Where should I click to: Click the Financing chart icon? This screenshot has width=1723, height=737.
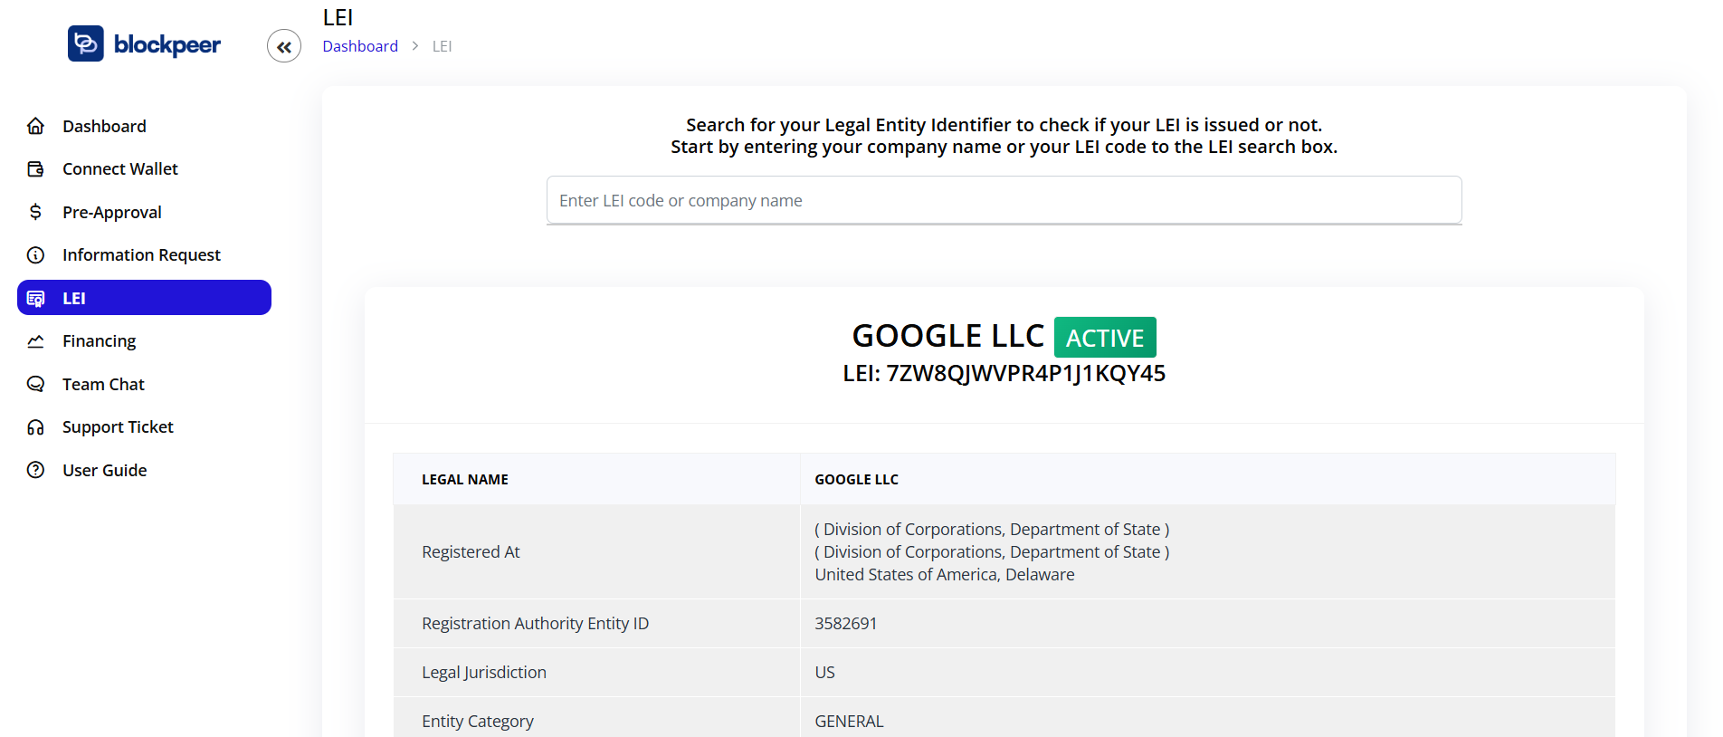(x=35, y=341)
